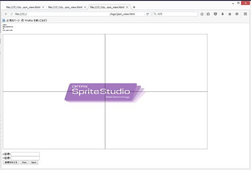Switch to the middle json_view.html tab
The width and height of the screenshot is (251, 170).
tap(65, 7)
